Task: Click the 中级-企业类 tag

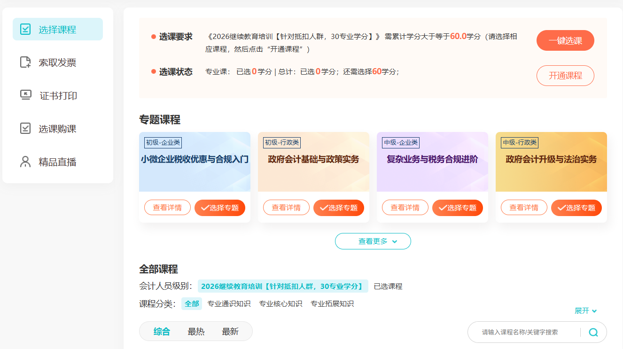Action: point(401,143)
